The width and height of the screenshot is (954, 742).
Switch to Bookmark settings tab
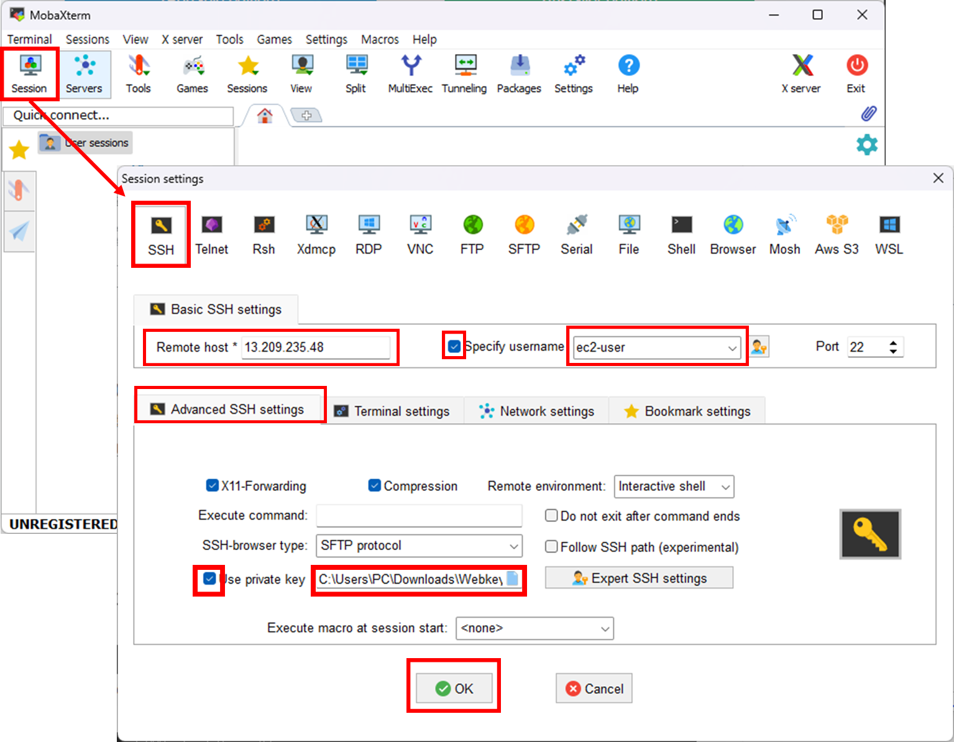pyautogui.click(x=687, y=411)
